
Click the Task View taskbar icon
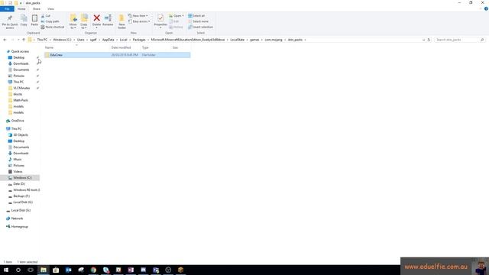pyautogui.click(x=31, y=270)
